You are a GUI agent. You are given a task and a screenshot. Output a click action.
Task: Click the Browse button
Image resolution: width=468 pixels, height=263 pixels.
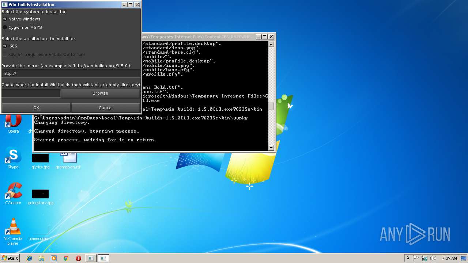point(100,93)
